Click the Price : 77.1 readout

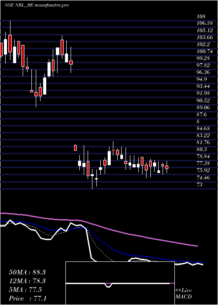click(x=27, y=298)
